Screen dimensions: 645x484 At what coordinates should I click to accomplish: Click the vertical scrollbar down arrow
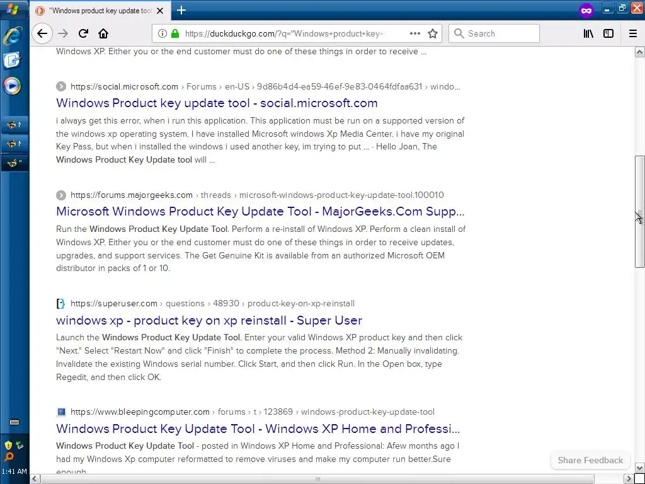[640, 468]
